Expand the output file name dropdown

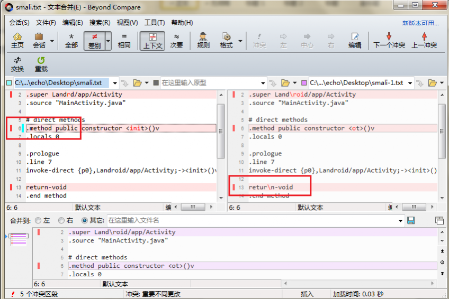tap(400, 221)
